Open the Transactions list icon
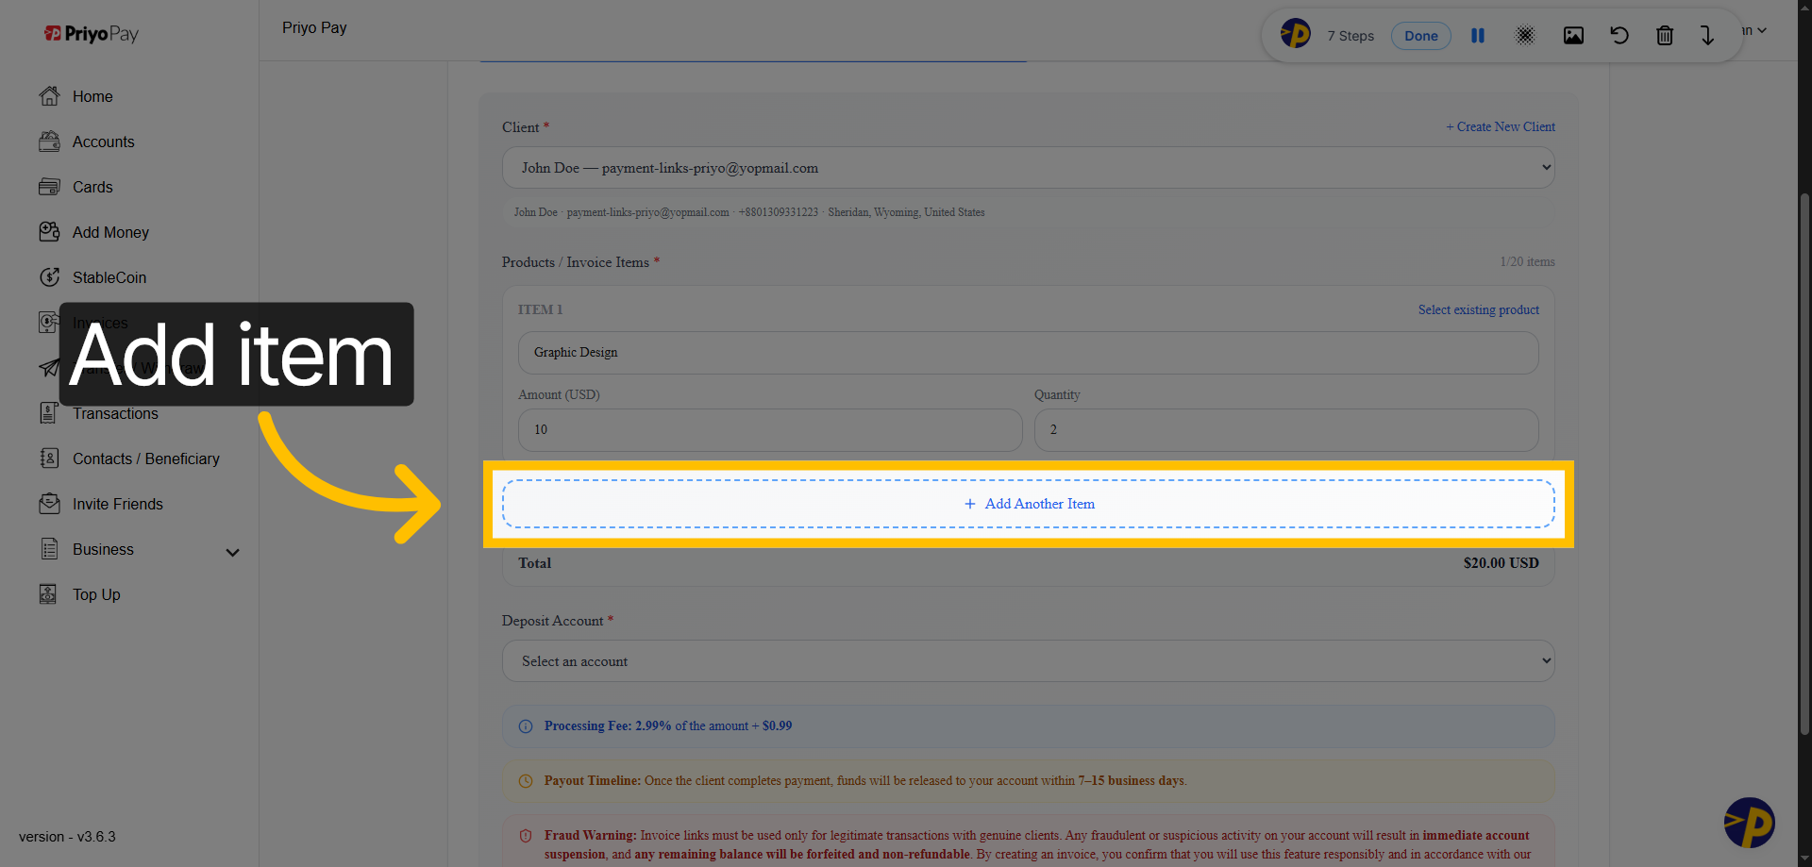 tap(50, 412)
